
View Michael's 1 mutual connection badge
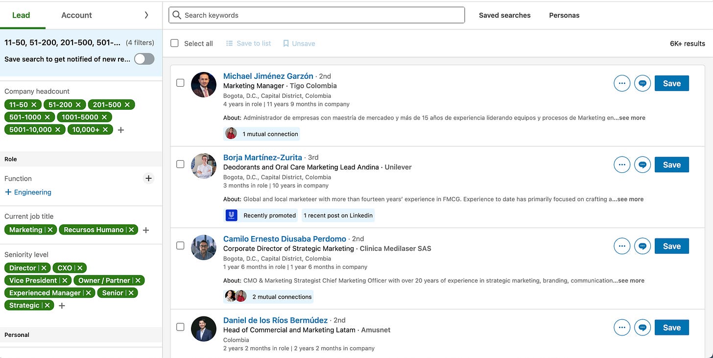coord(261,134)
